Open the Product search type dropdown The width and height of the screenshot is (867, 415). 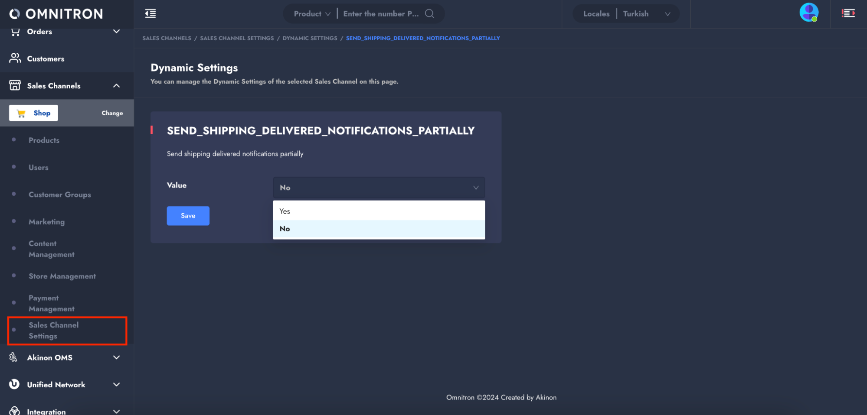(x=312, y=14)
